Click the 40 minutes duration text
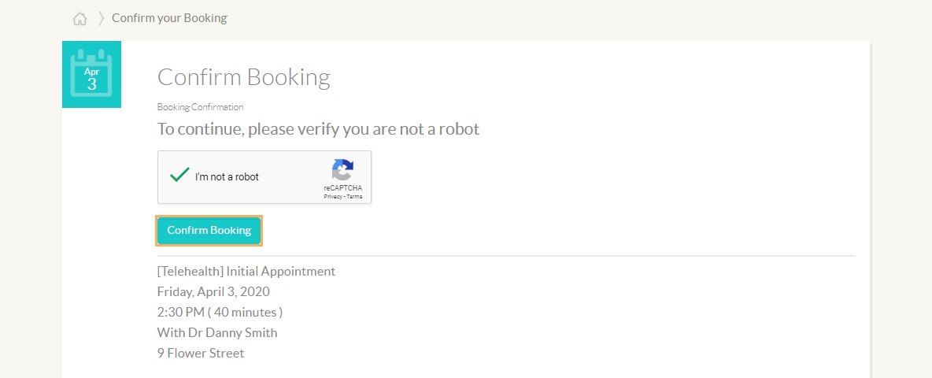 pos(245,312)
